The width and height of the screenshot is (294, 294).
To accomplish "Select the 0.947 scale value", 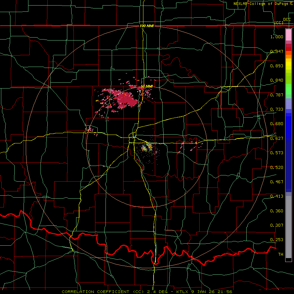I will [277, 51].
